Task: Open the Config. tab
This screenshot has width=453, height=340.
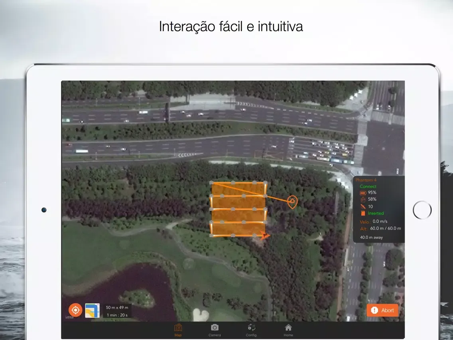Action: tap(251, 330)
